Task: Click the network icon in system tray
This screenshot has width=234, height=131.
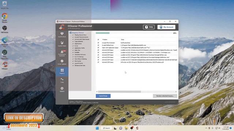Action: 216,128
